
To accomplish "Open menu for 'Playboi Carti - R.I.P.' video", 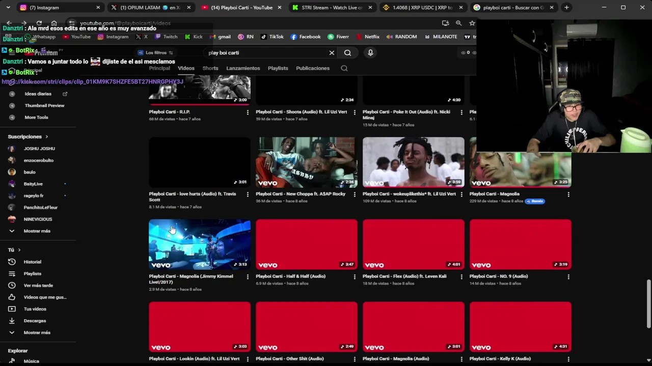I will pyautogui.click(x=248, y=112).
